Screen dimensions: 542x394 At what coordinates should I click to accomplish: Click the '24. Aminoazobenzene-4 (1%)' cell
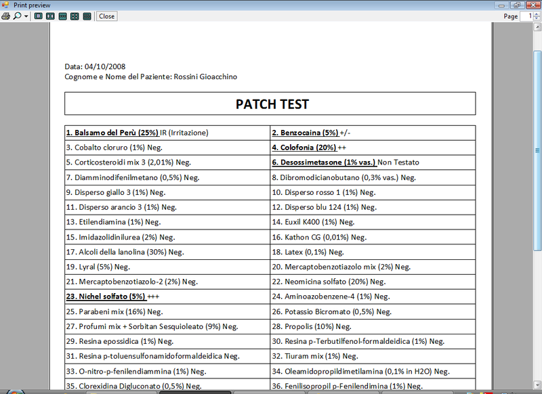click(373, 297)
